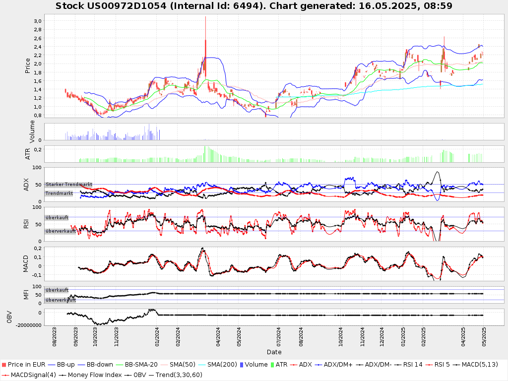Click the red Price in EUR legend swatch

[4, 365]
